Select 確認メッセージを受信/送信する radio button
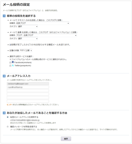 (x=8, y=127)
